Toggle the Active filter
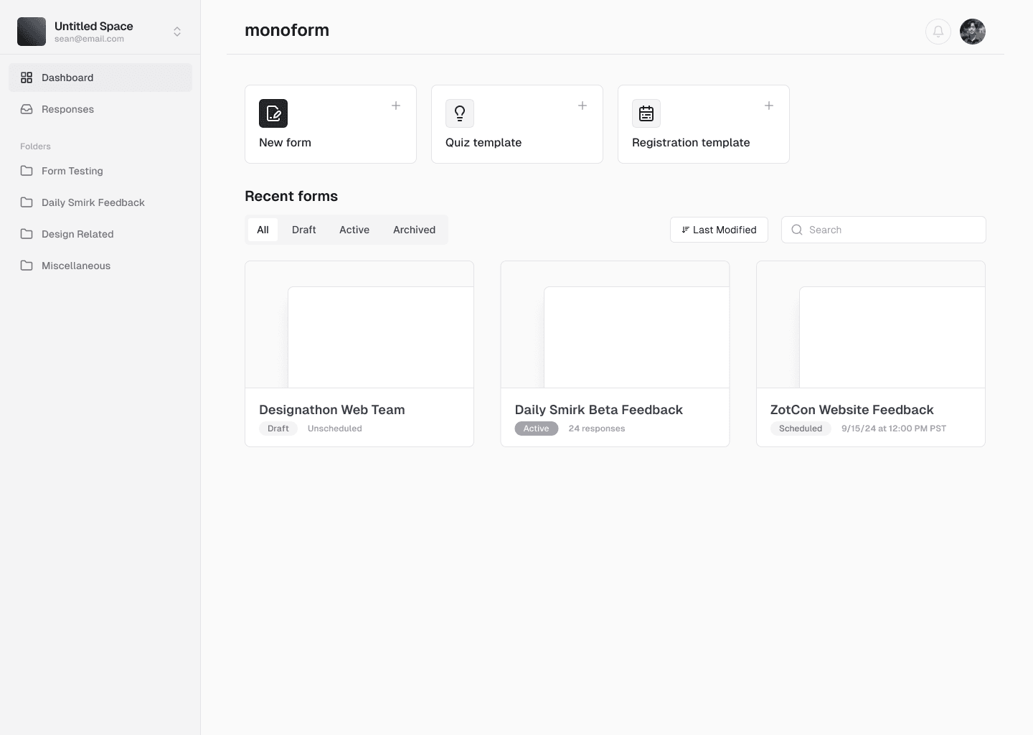 pos(354,230)
